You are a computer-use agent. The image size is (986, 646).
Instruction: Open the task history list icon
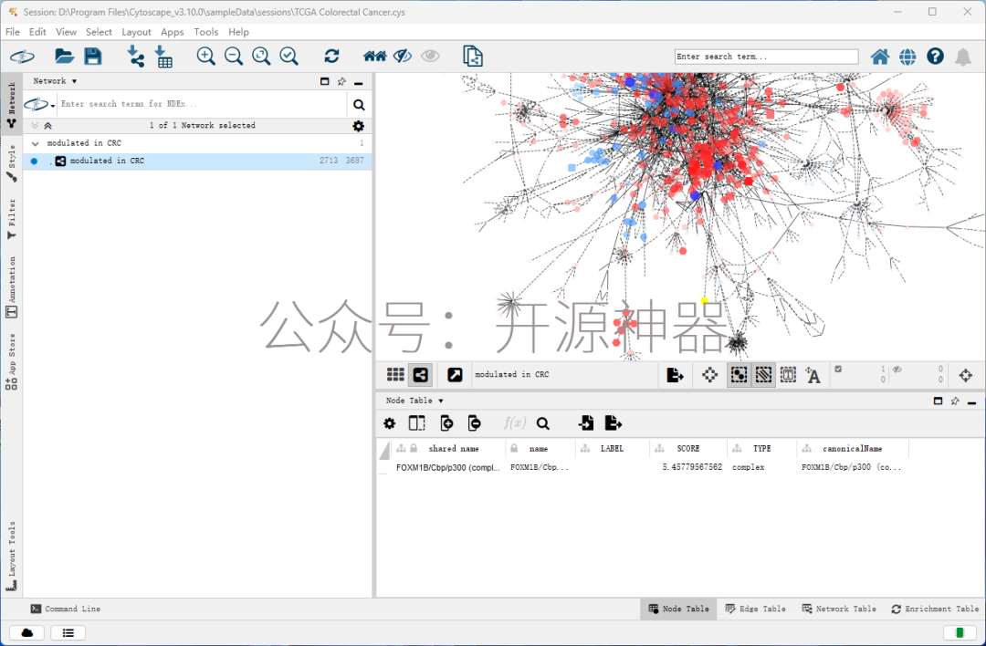(x=68, y=633)
